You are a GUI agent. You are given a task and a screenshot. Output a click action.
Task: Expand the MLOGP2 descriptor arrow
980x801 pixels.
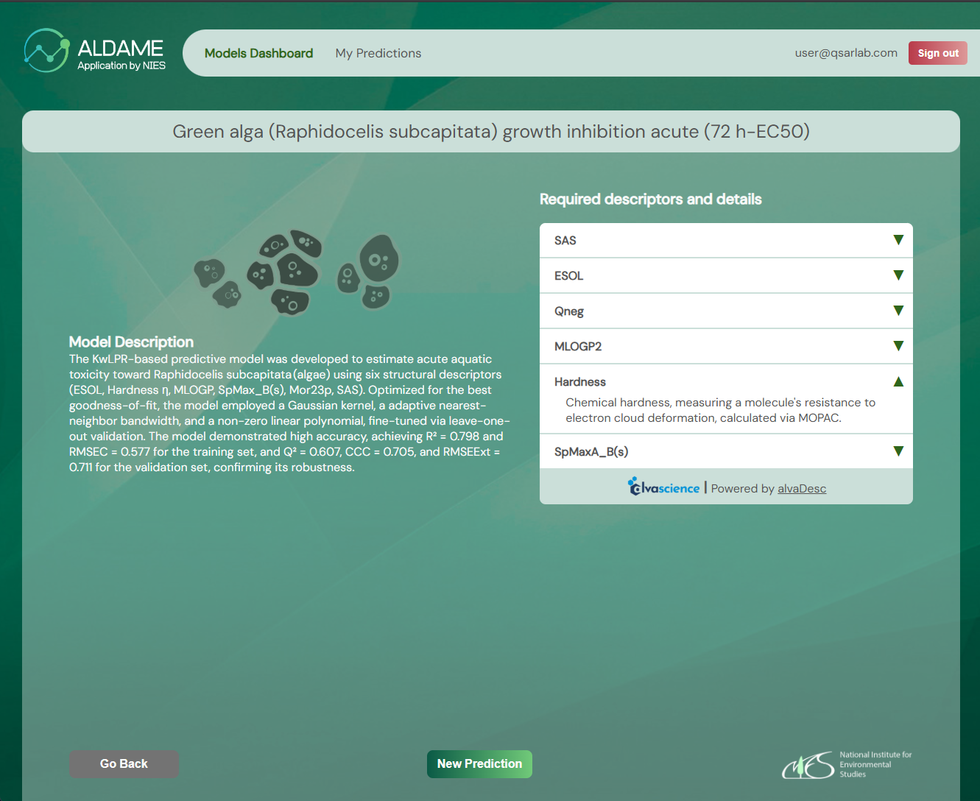[x=898, y=346]
